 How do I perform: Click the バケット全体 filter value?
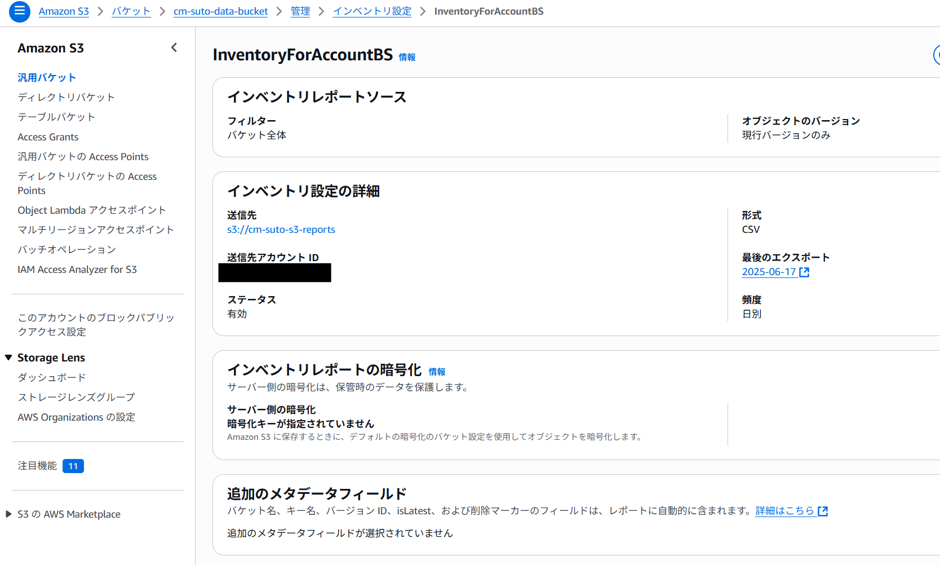[x=256, y=135]
